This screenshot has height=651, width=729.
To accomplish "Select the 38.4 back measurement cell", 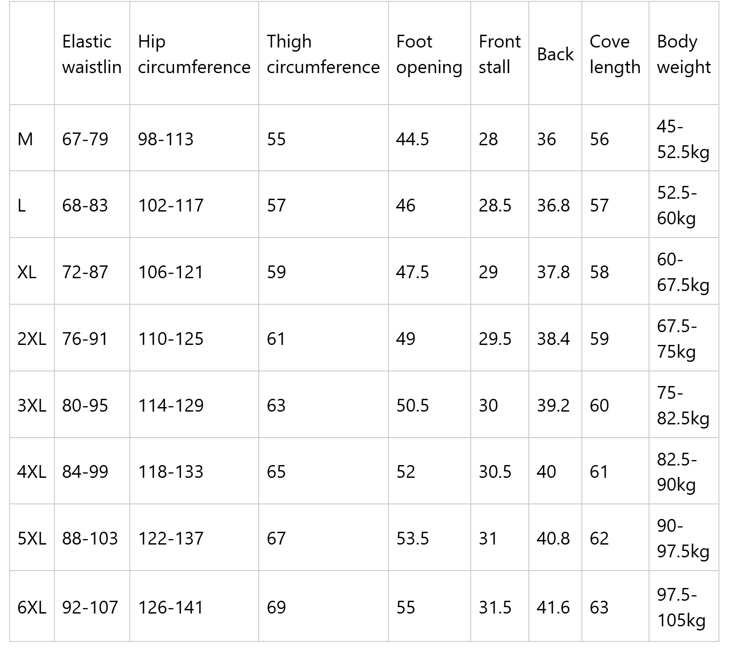I will pyautogui.click(x=553, y=339).
